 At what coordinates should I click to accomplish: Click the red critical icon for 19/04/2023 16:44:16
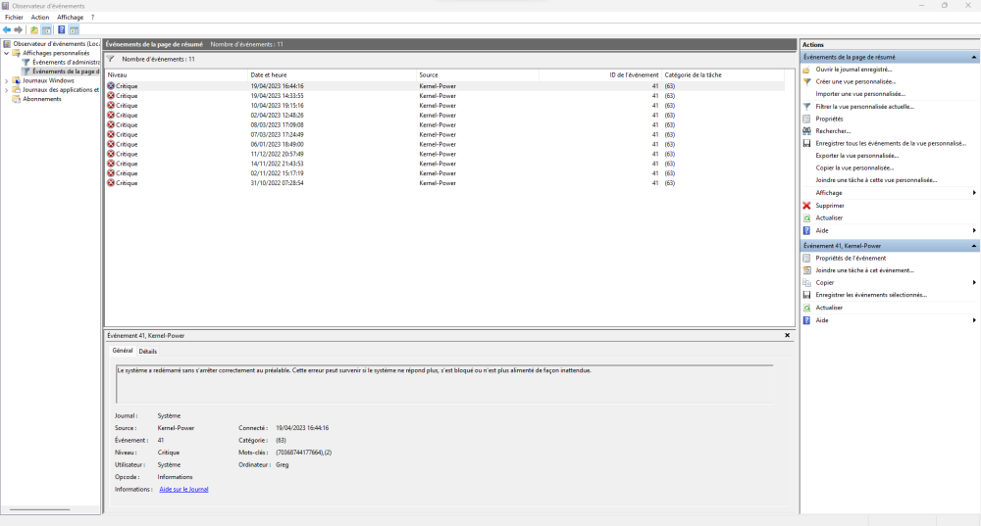tap(111, 85)
